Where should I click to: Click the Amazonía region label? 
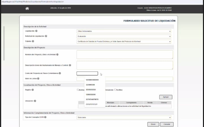pos(109,90)
